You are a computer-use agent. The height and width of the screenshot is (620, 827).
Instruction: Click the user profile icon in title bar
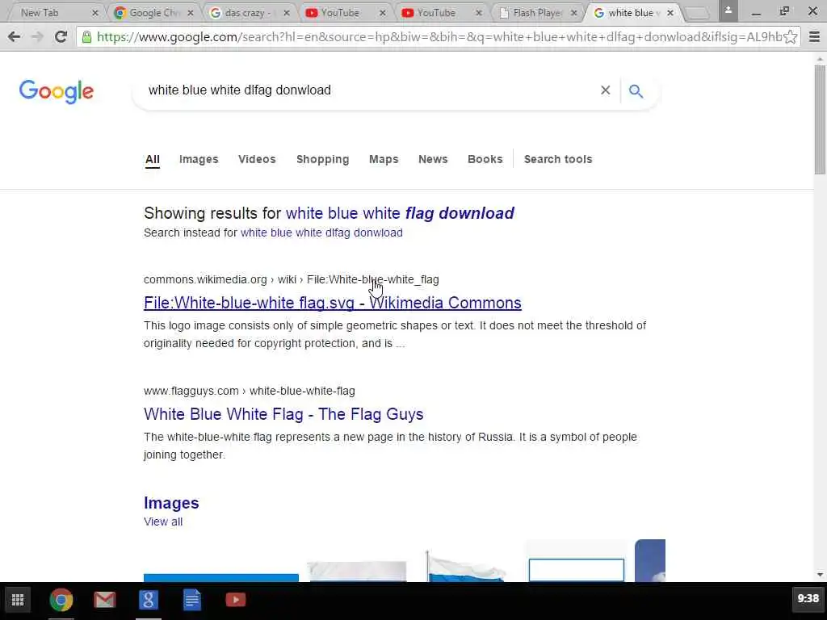pos(728,10)
